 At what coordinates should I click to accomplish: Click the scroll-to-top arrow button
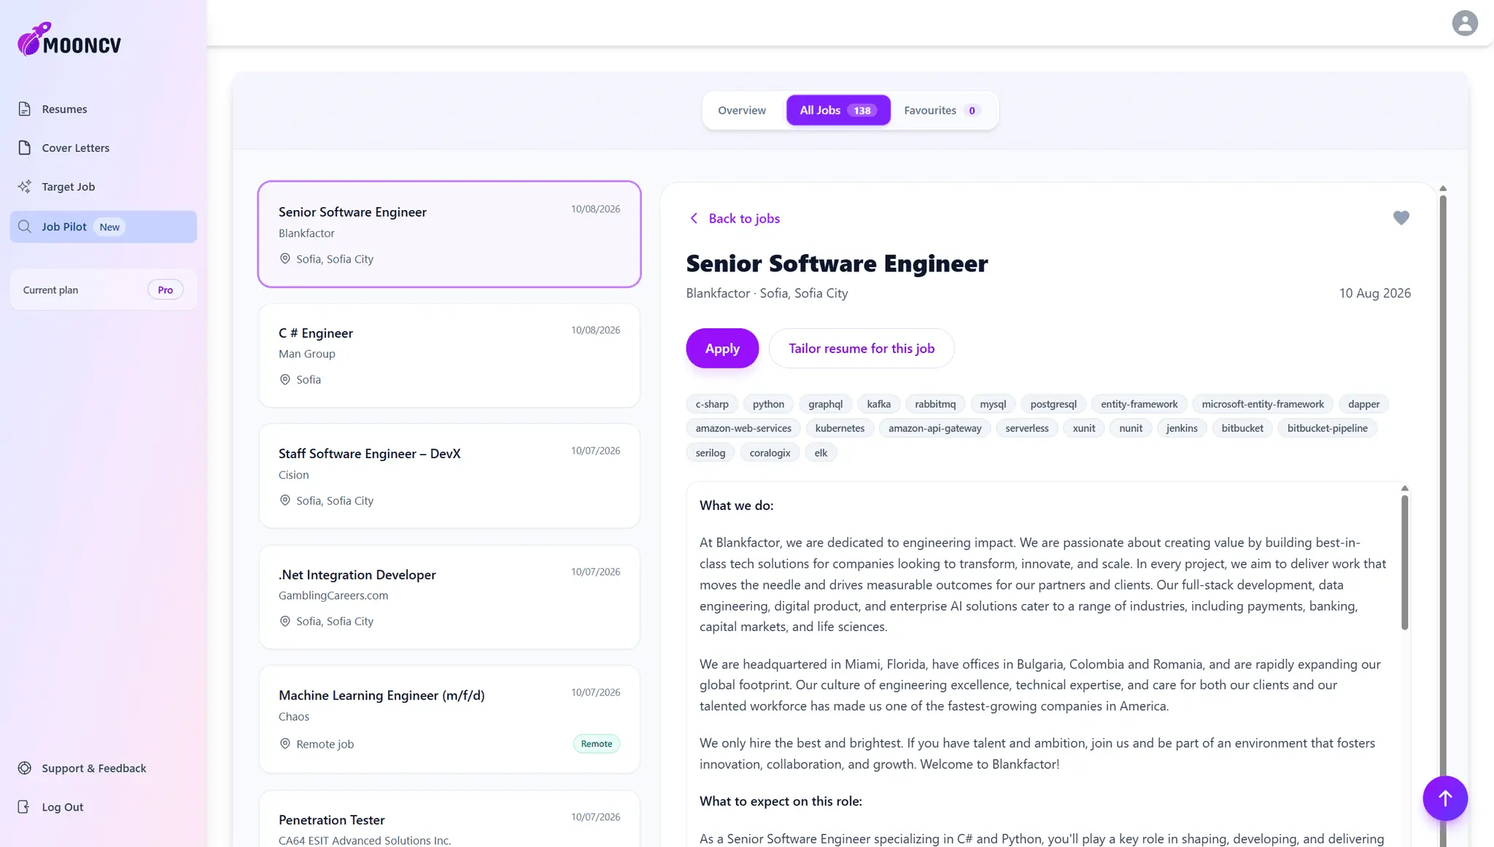click(1444, 798)
